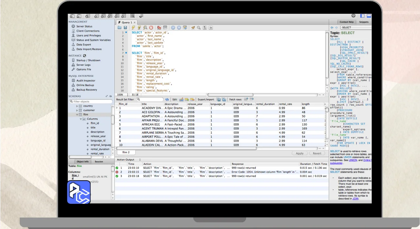Refresh the schemas list with refresh icon

tap(111, 96)
